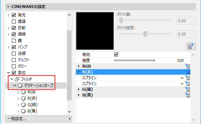Toggle the 反射 channel checkbox
The height and width of the screenshot is (124, 201).
pos(14,28)
